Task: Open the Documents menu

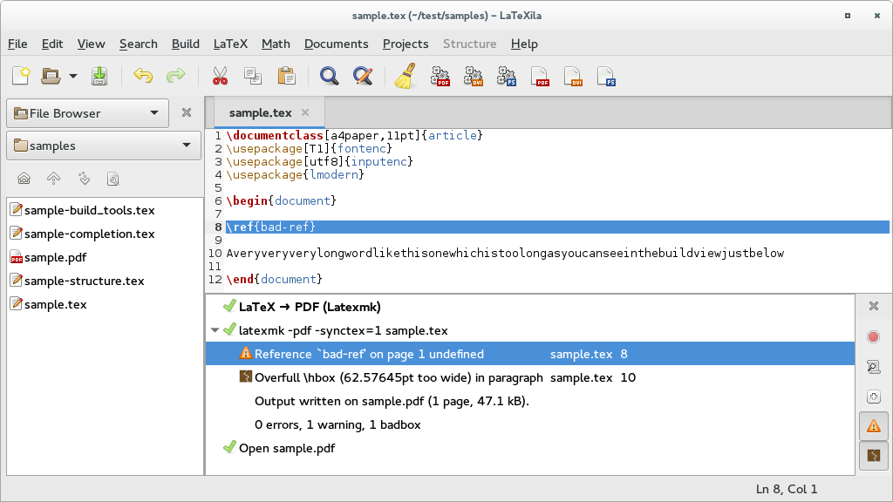Action: pyautogui.click(x=336, y=44)
